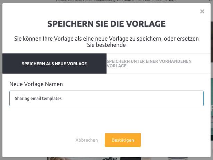This screenshot has width=213, height=160.
Task: Click the description paragraph under the heading
Action: click(106, 42)
